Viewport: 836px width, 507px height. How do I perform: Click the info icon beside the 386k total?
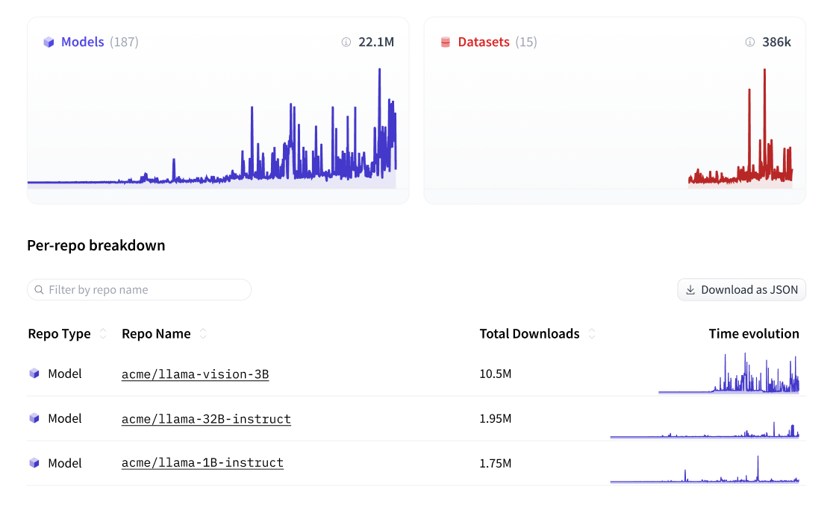coord(749,43)
